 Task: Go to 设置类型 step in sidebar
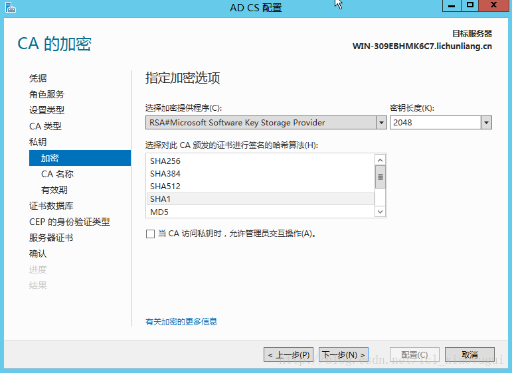point(46,110)
